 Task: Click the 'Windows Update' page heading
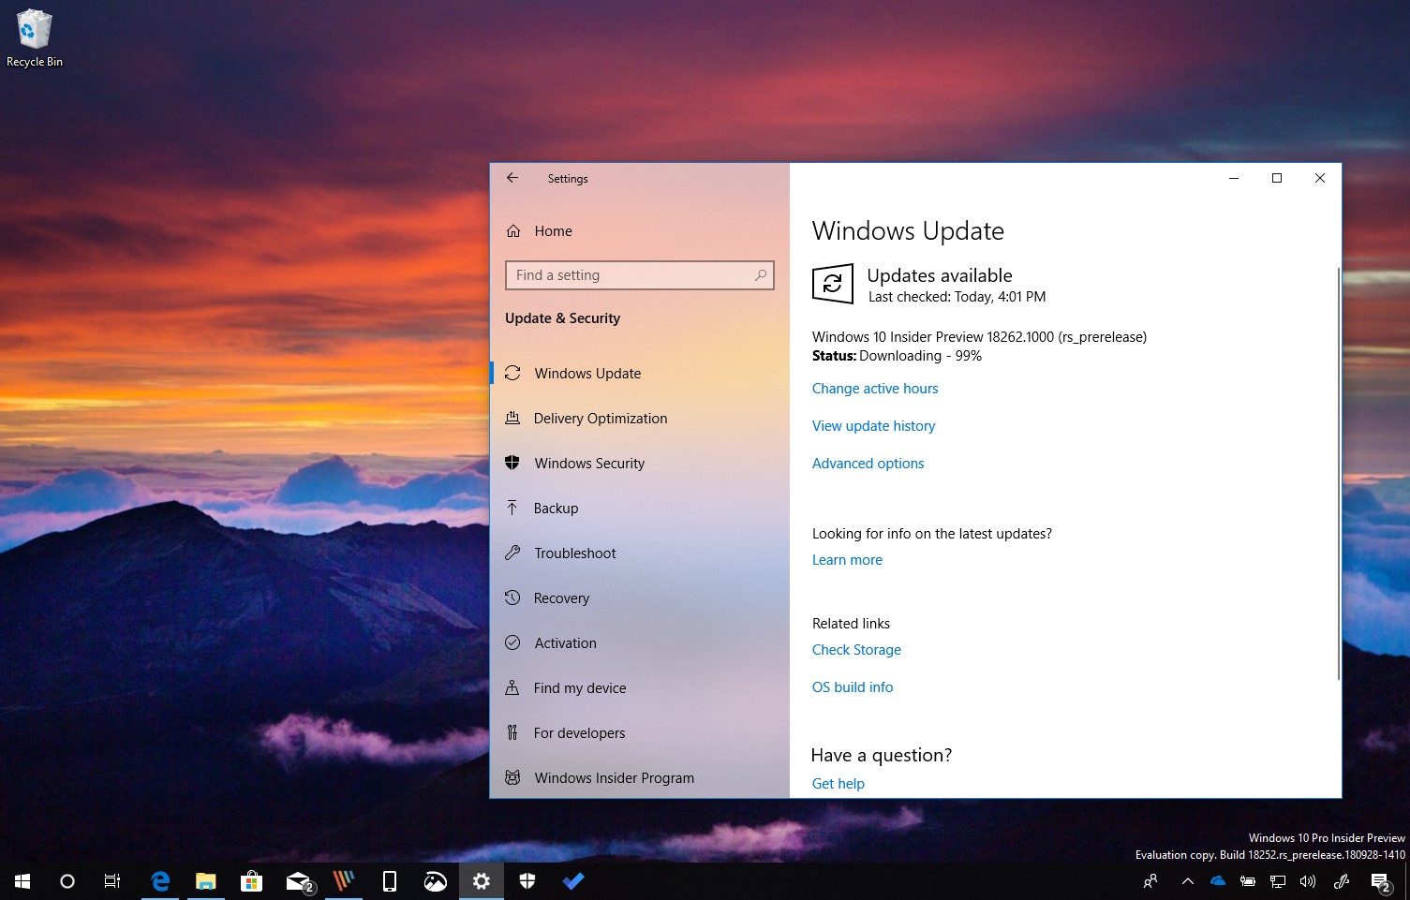click(908, 231)
